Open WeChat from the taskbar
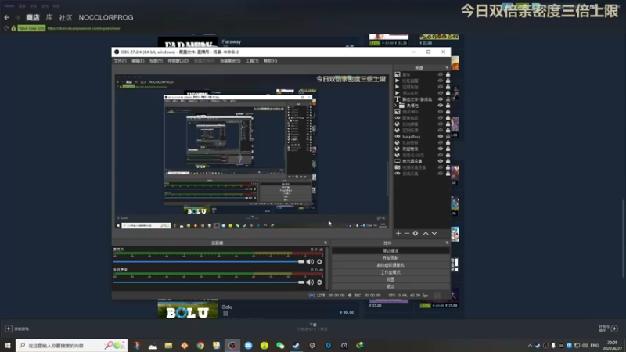 click(280, 346)
